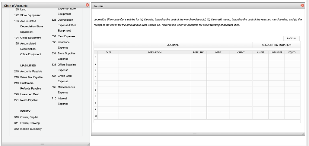Click the Description cell in row 1
309x146 pixels.
(155, 57)
